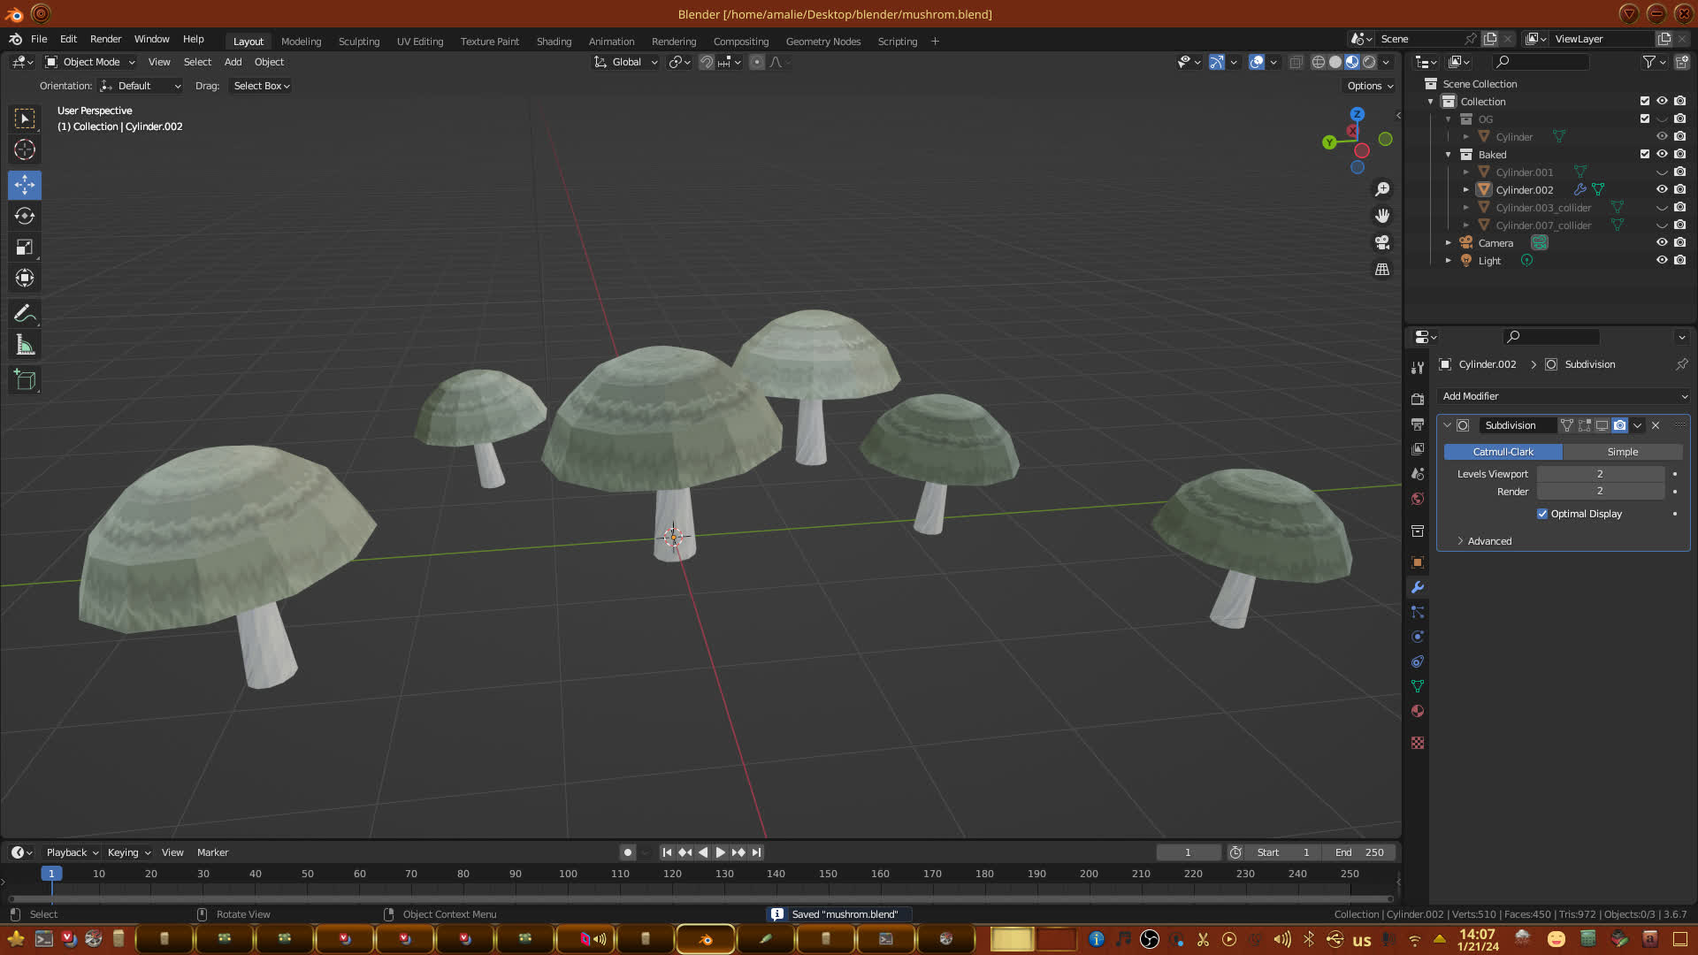Select the Scale tool
The height and width of the screenshot is (955, 1698).
(25, 248)
